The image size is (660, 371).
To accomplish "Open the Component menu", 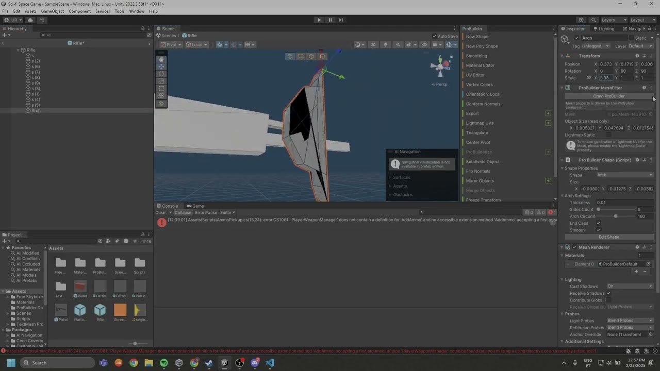I will click(79, 11).
